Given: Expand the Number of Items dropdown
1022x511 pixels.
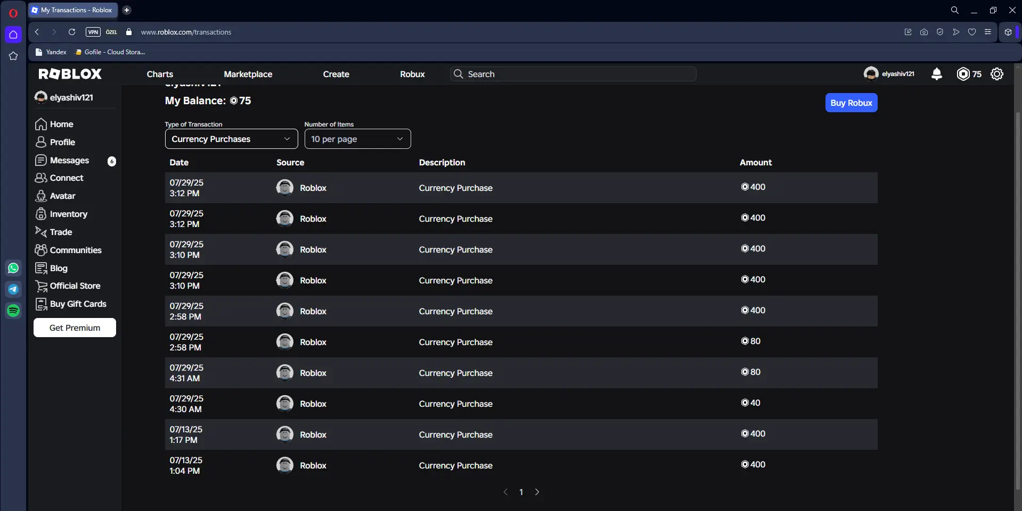Looking at the screenshot, I should pos(357,139).
